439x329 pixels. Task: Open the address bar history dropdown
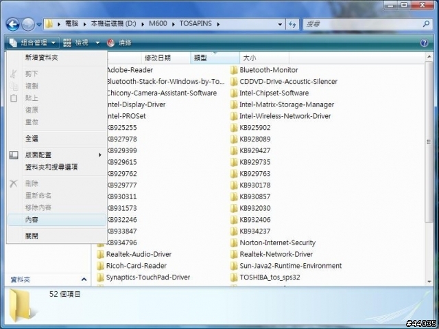pos(280,24)
